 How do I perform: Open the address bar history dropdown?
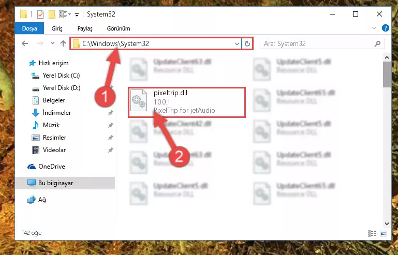click(x=237, y=43)
